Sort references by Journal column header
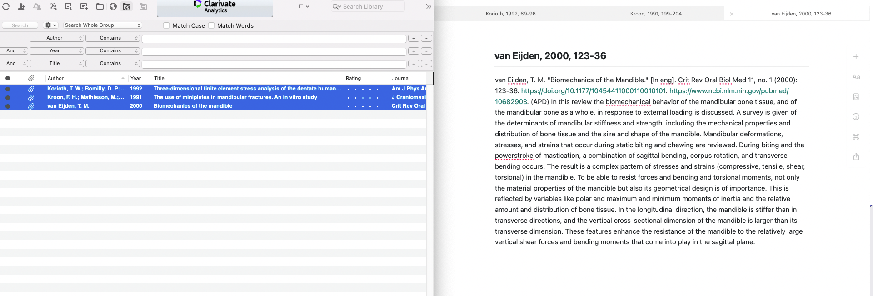 click(x=408, y=78)
